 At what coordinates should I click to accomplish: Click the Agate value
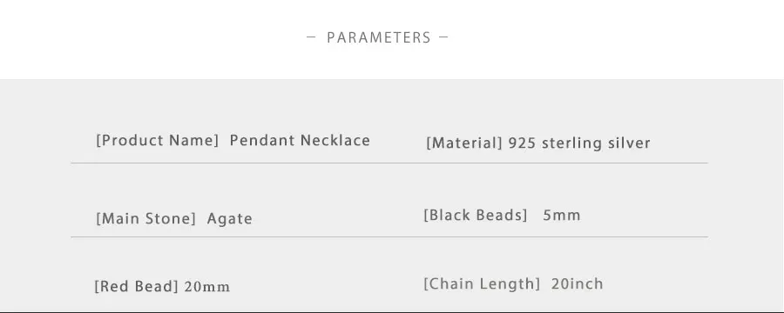click(229, 218)
